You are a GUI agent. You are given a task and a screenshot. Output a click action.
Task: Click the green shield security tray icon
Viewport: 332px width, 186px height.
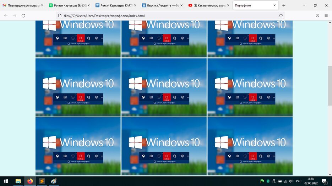(x=268, y=181)
